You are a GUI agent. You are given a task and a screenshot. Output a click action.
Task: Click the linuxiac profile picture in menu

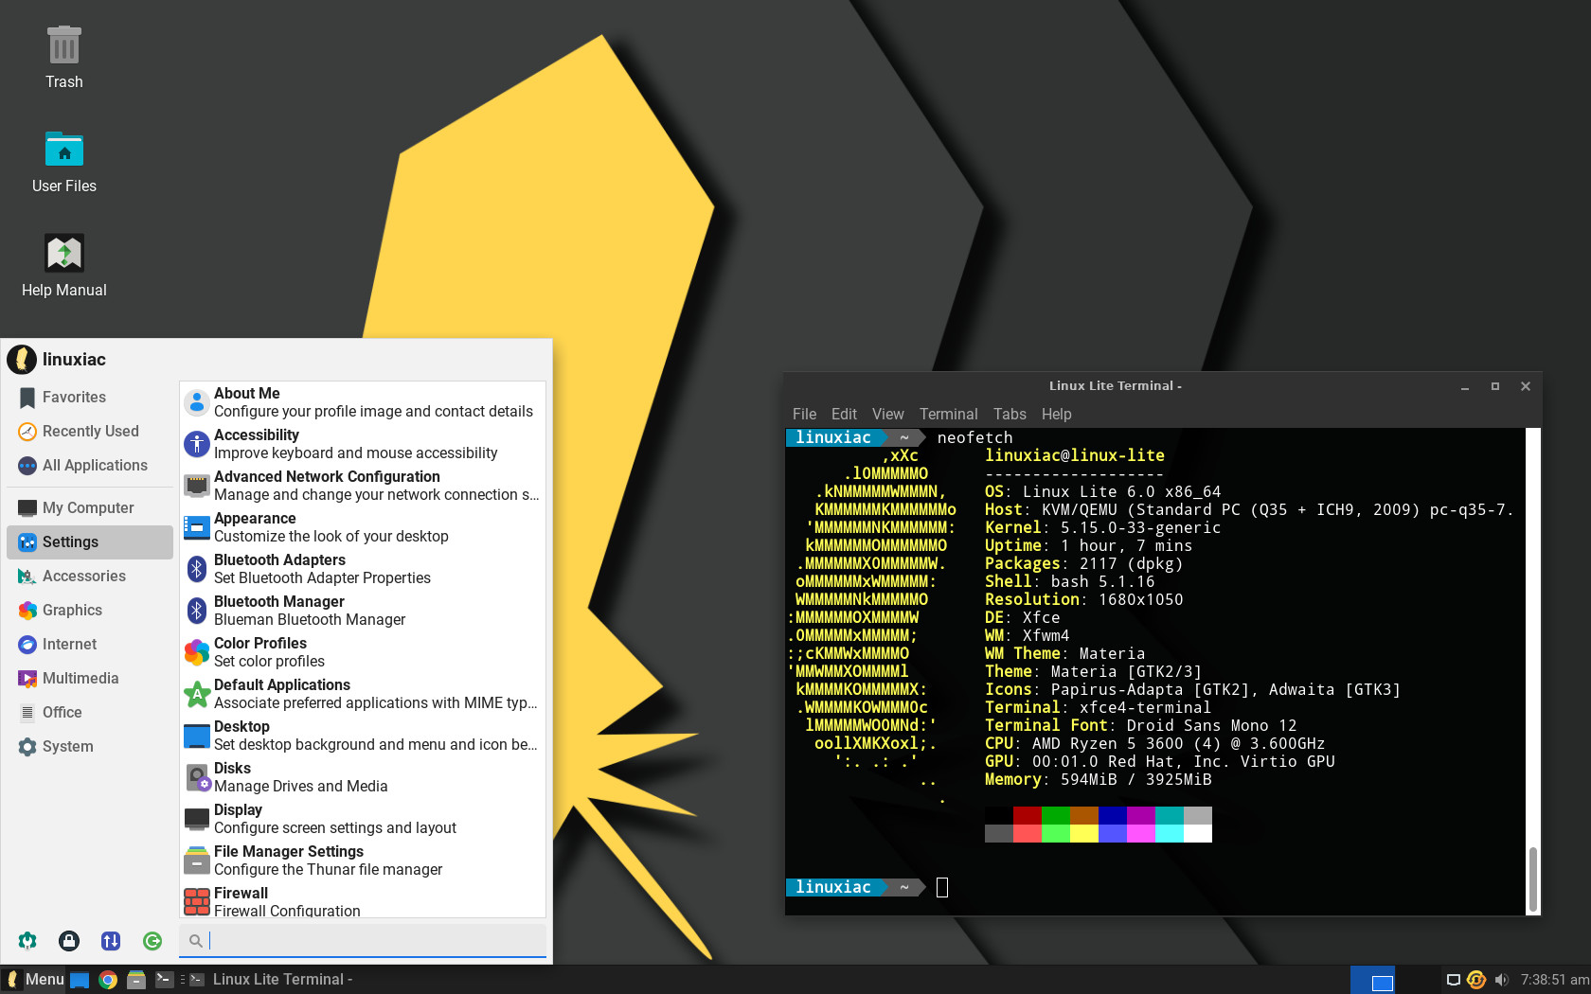pyautogui.click(x=22, y=360)
